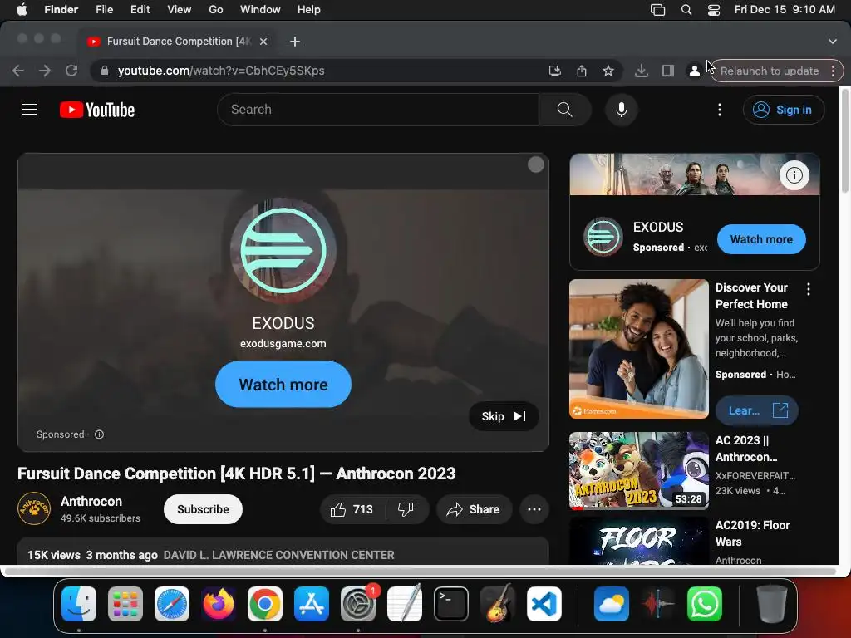Open System Settings from the Dock
Image resolution: width=851 pixels, height=638 pixels.
coord(358,604)
